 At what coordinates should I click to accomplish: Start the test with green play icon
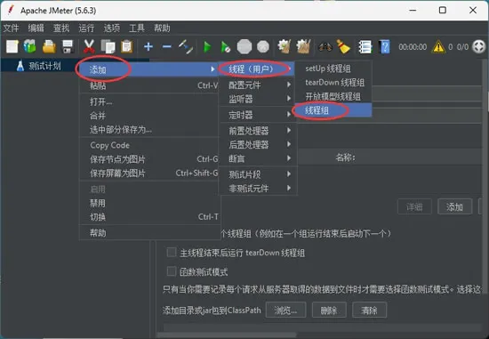click(207, 47)
